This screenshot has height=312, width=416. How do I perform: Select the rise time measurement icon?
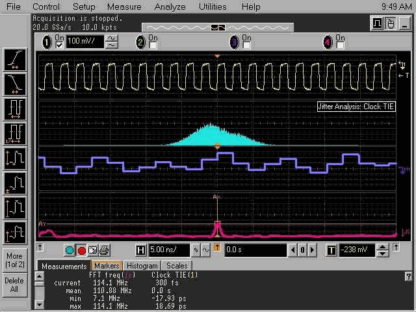pyautogui.click(x=14, y=60)
